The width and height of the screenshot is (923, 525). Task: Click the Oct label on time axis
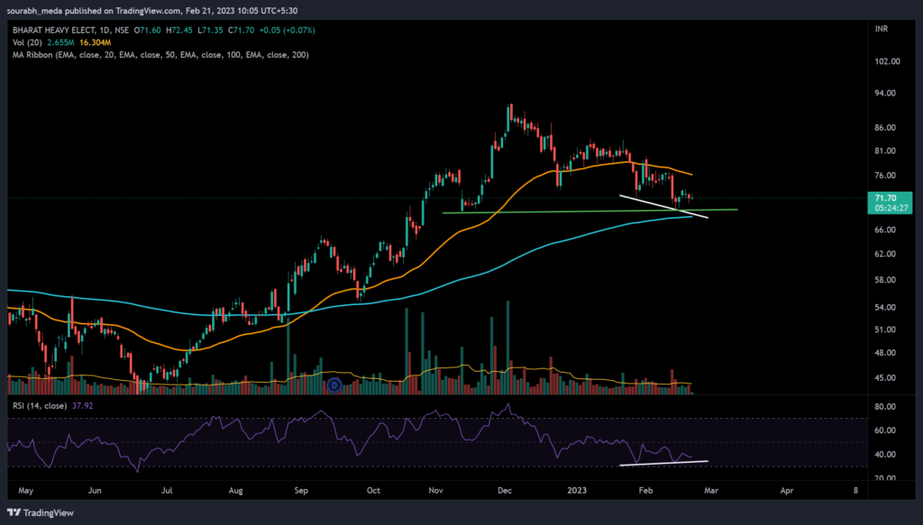373,490
